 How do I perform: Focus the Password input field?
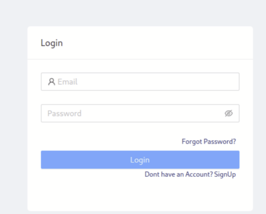[x=120, y=113]
